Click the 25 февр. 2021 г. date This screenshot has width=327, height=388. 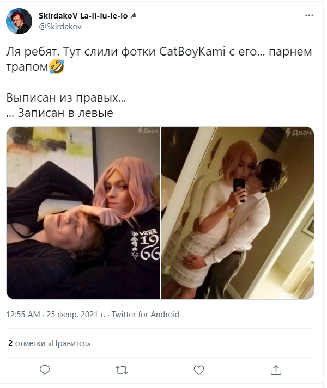(x=76, y=315)
